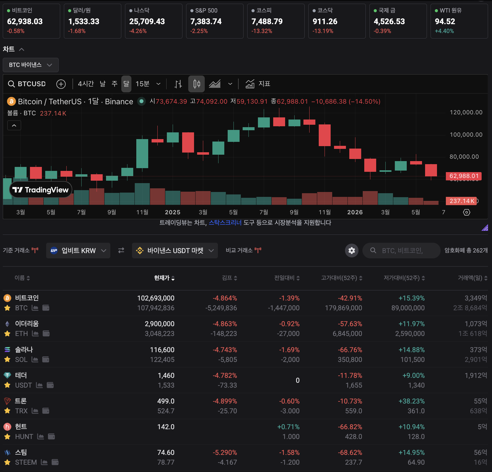Select the area chart style icon

(215, 84)
